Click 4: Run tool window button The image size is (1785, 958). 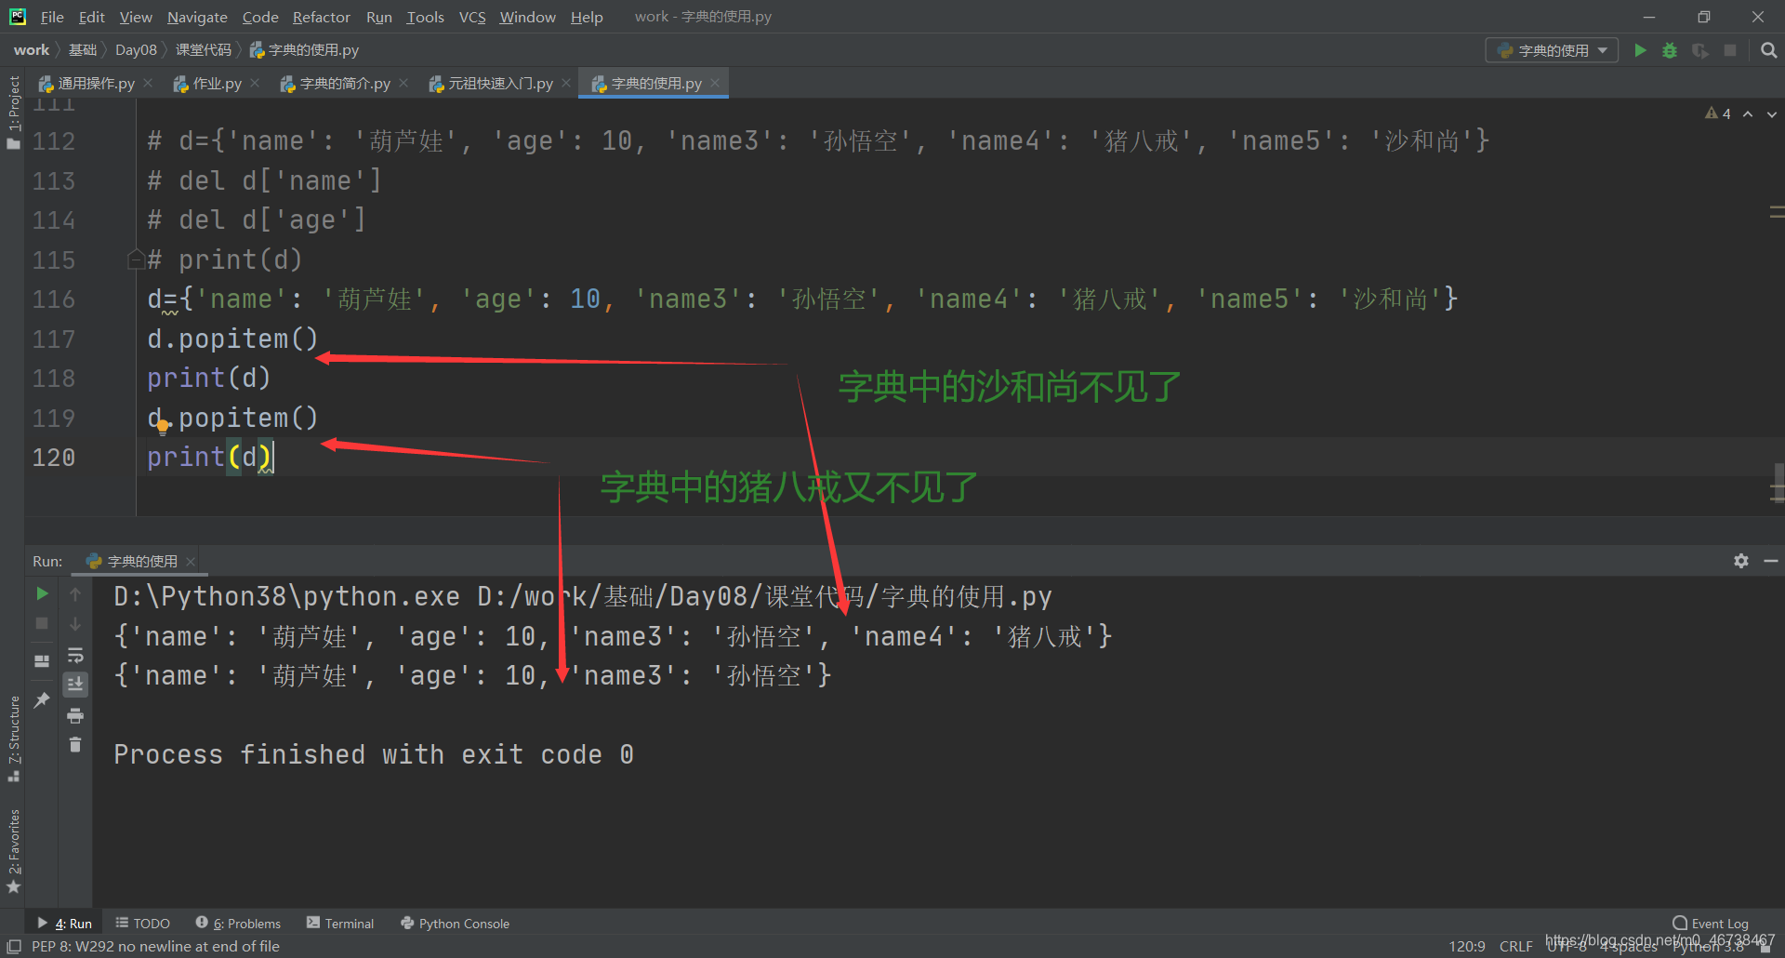pyautogui.click(x=65, y=924)
